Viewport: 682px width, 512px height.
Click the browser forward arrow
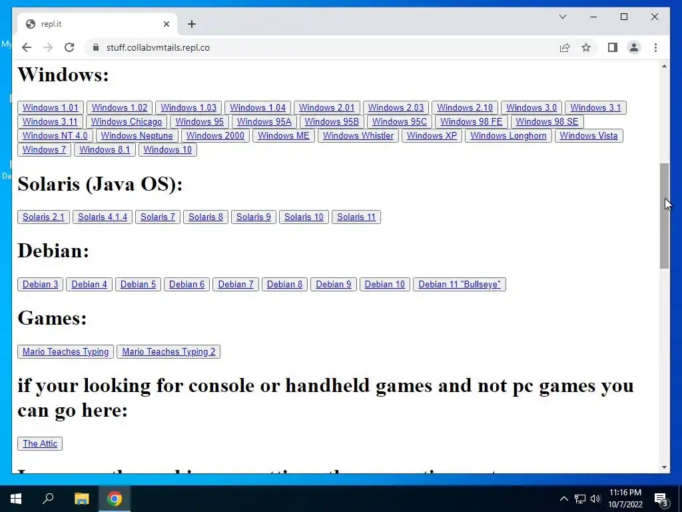(x=48, y=47)
